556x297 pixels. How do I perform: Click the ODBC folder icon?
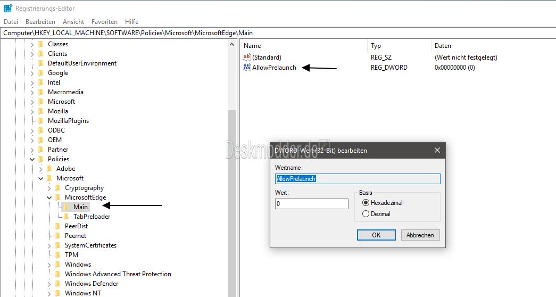click(41, 130)
